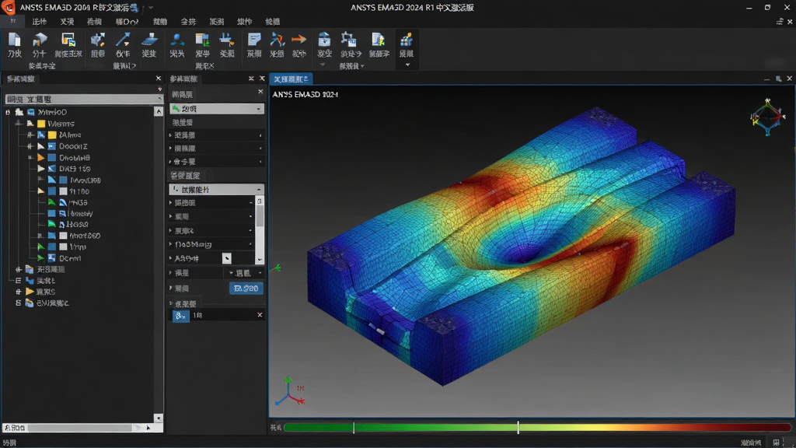Click the small green arrow marker on the viewport edge
The width and height of the screenshot is (796, 448).
click(x=276, y=268)
